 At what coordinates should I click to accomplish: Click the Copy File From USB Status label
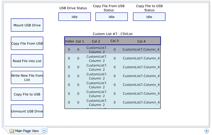(x=109, y=8)
